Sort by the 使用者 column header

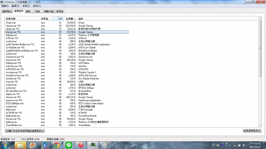[x=46, y=18]
